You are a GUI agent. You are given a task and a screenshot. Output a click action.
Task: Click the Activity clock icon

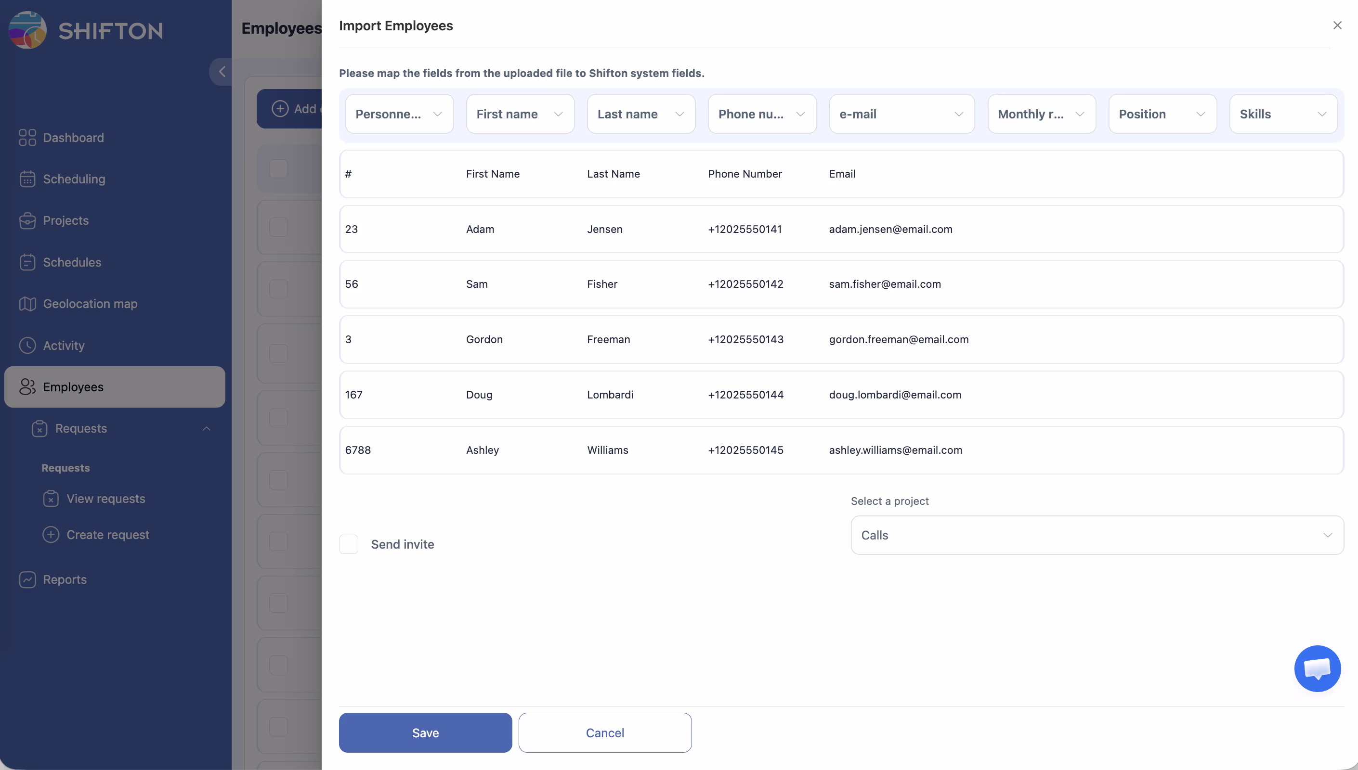(x=27, y=346)
